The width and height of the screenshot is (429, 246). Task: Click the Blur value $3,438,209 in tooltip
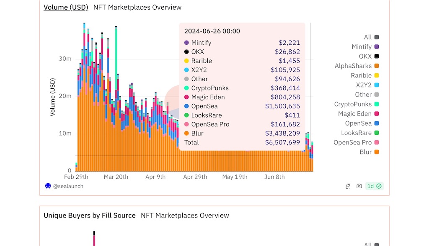[282, 133]
